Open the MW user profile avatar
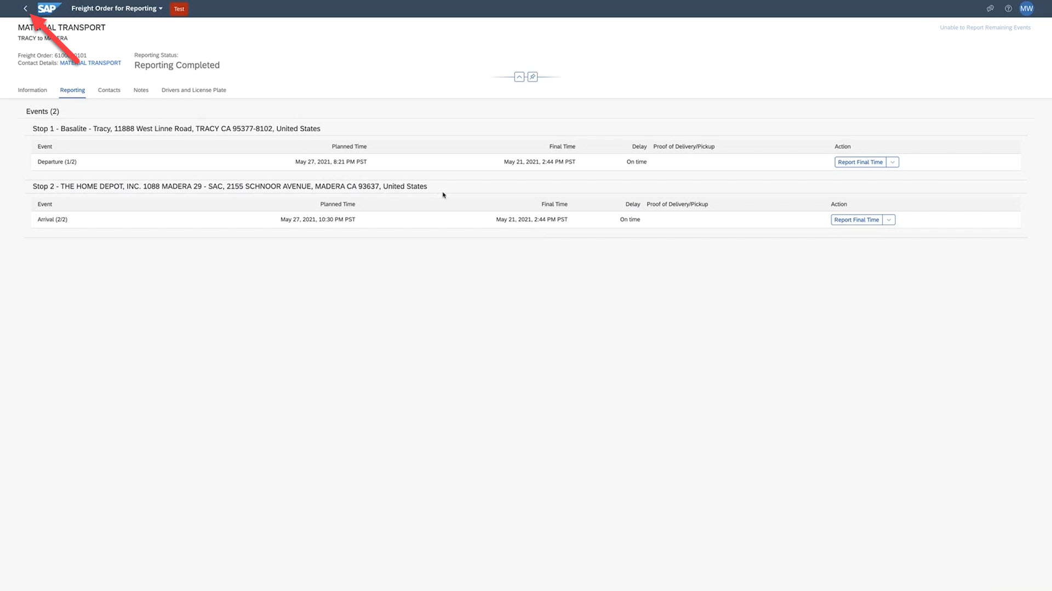This screenshot has height=591, width=1052. pos(1026,9)
